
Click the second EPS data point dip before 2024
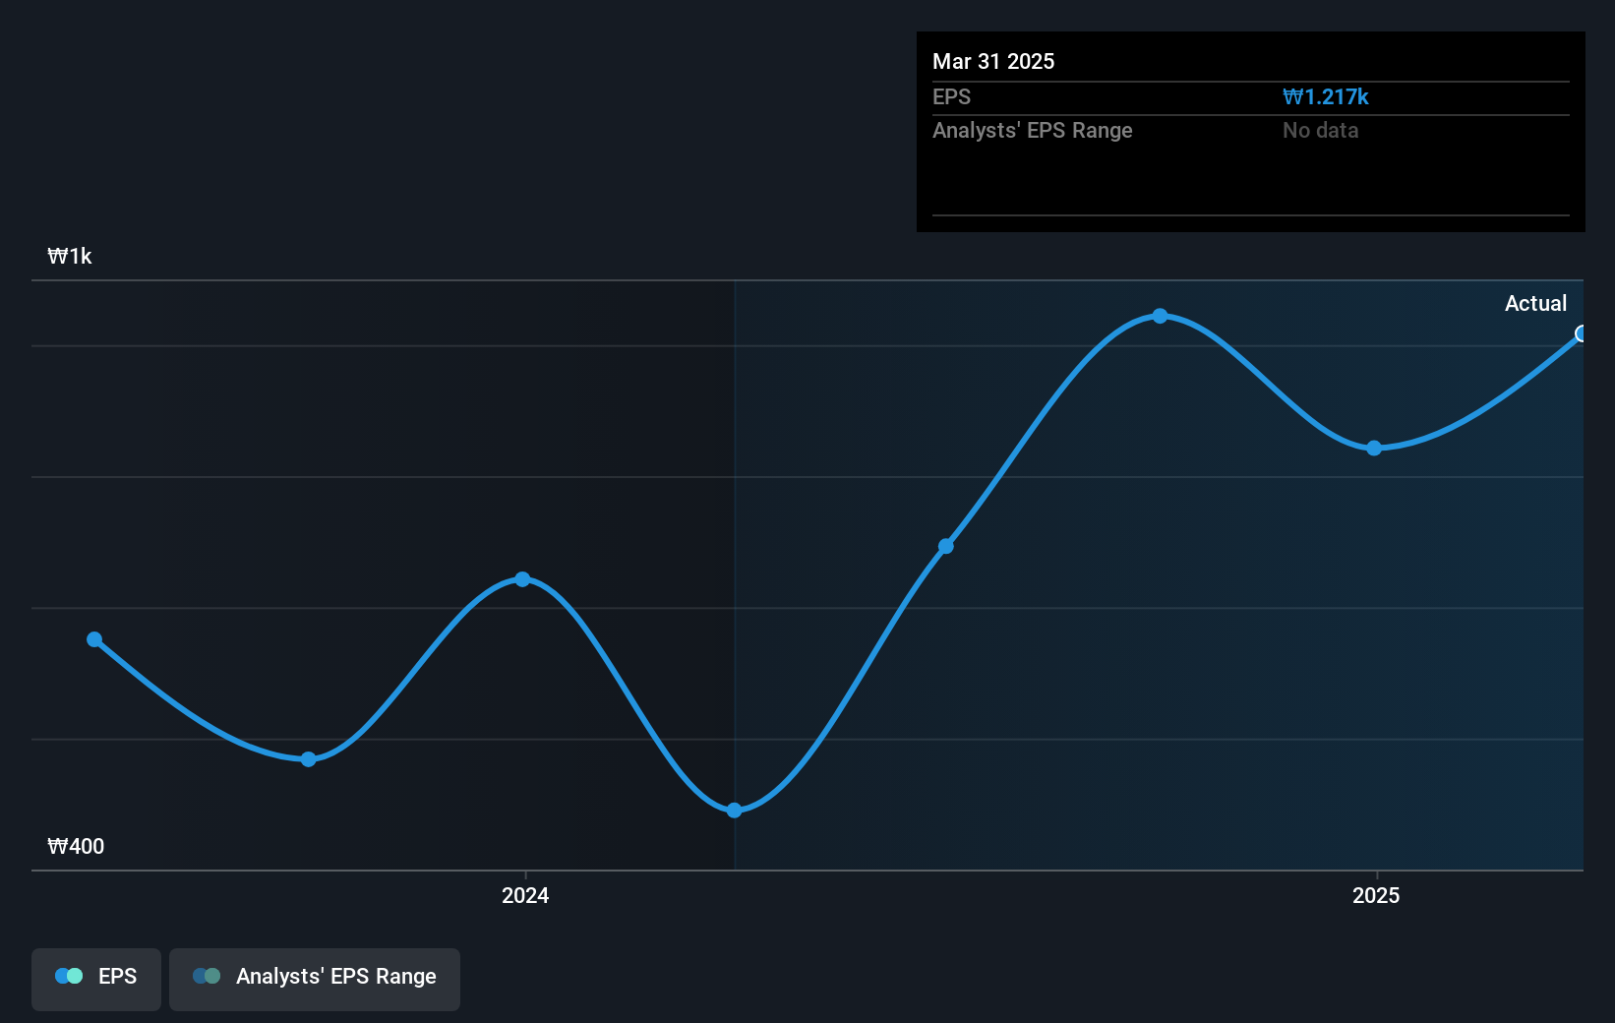(x=308, y=759)
